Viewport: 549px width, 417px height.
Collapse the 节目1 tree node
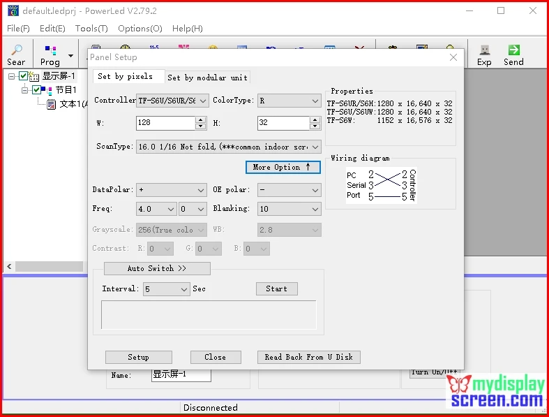click(x=25, y=91)
